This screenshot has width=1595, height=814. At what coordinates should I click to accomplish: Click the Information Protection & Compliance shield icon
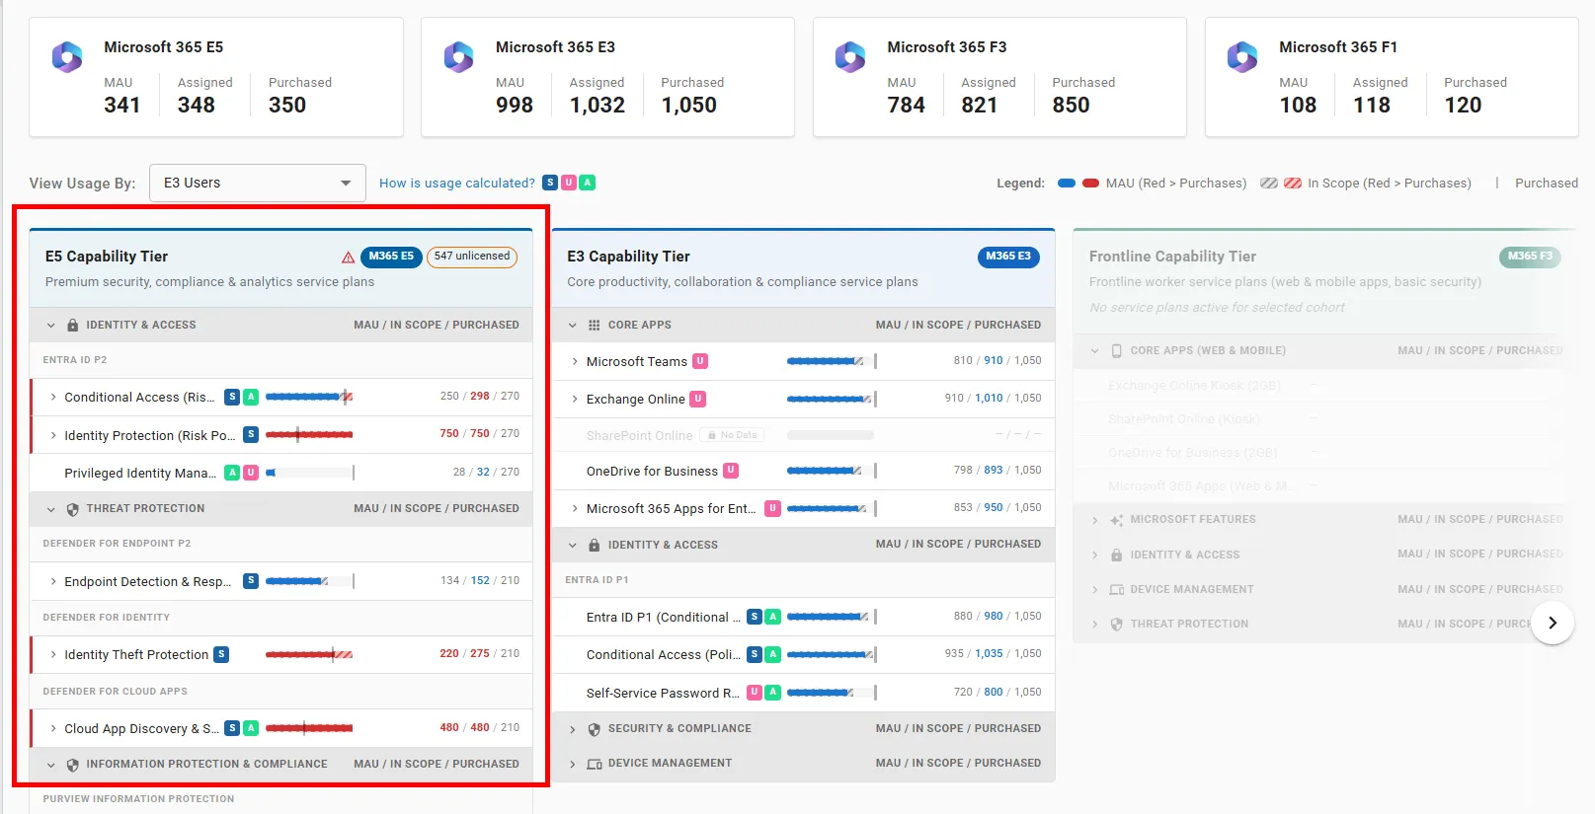pos(73,765)
